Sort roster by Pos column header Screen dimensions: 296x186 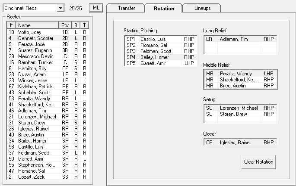click(65, 25)
